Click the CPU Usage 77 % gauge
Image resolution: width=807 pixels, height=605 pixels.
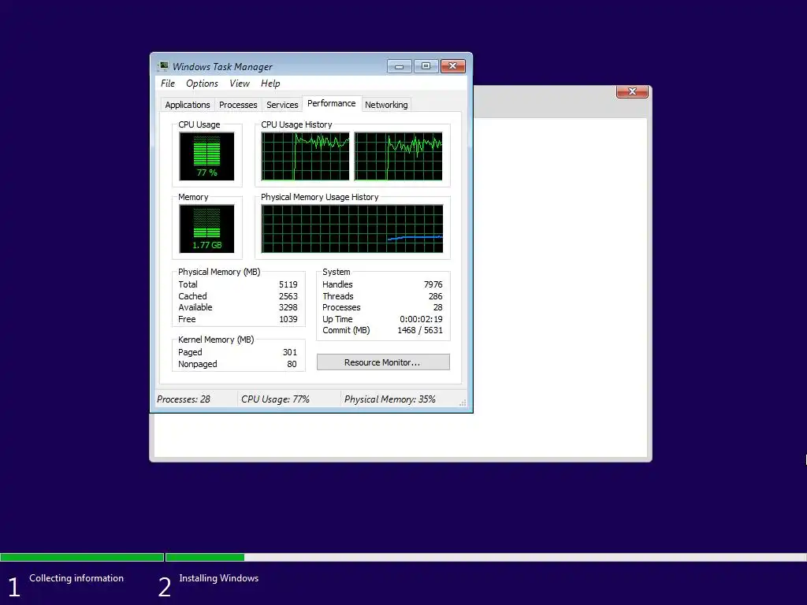coord(206,157)
